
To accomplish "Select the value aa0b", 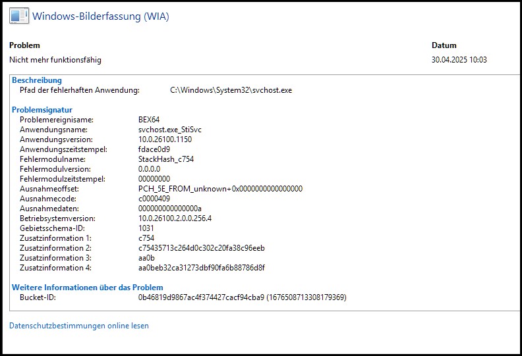I will (x=146, y=258).
